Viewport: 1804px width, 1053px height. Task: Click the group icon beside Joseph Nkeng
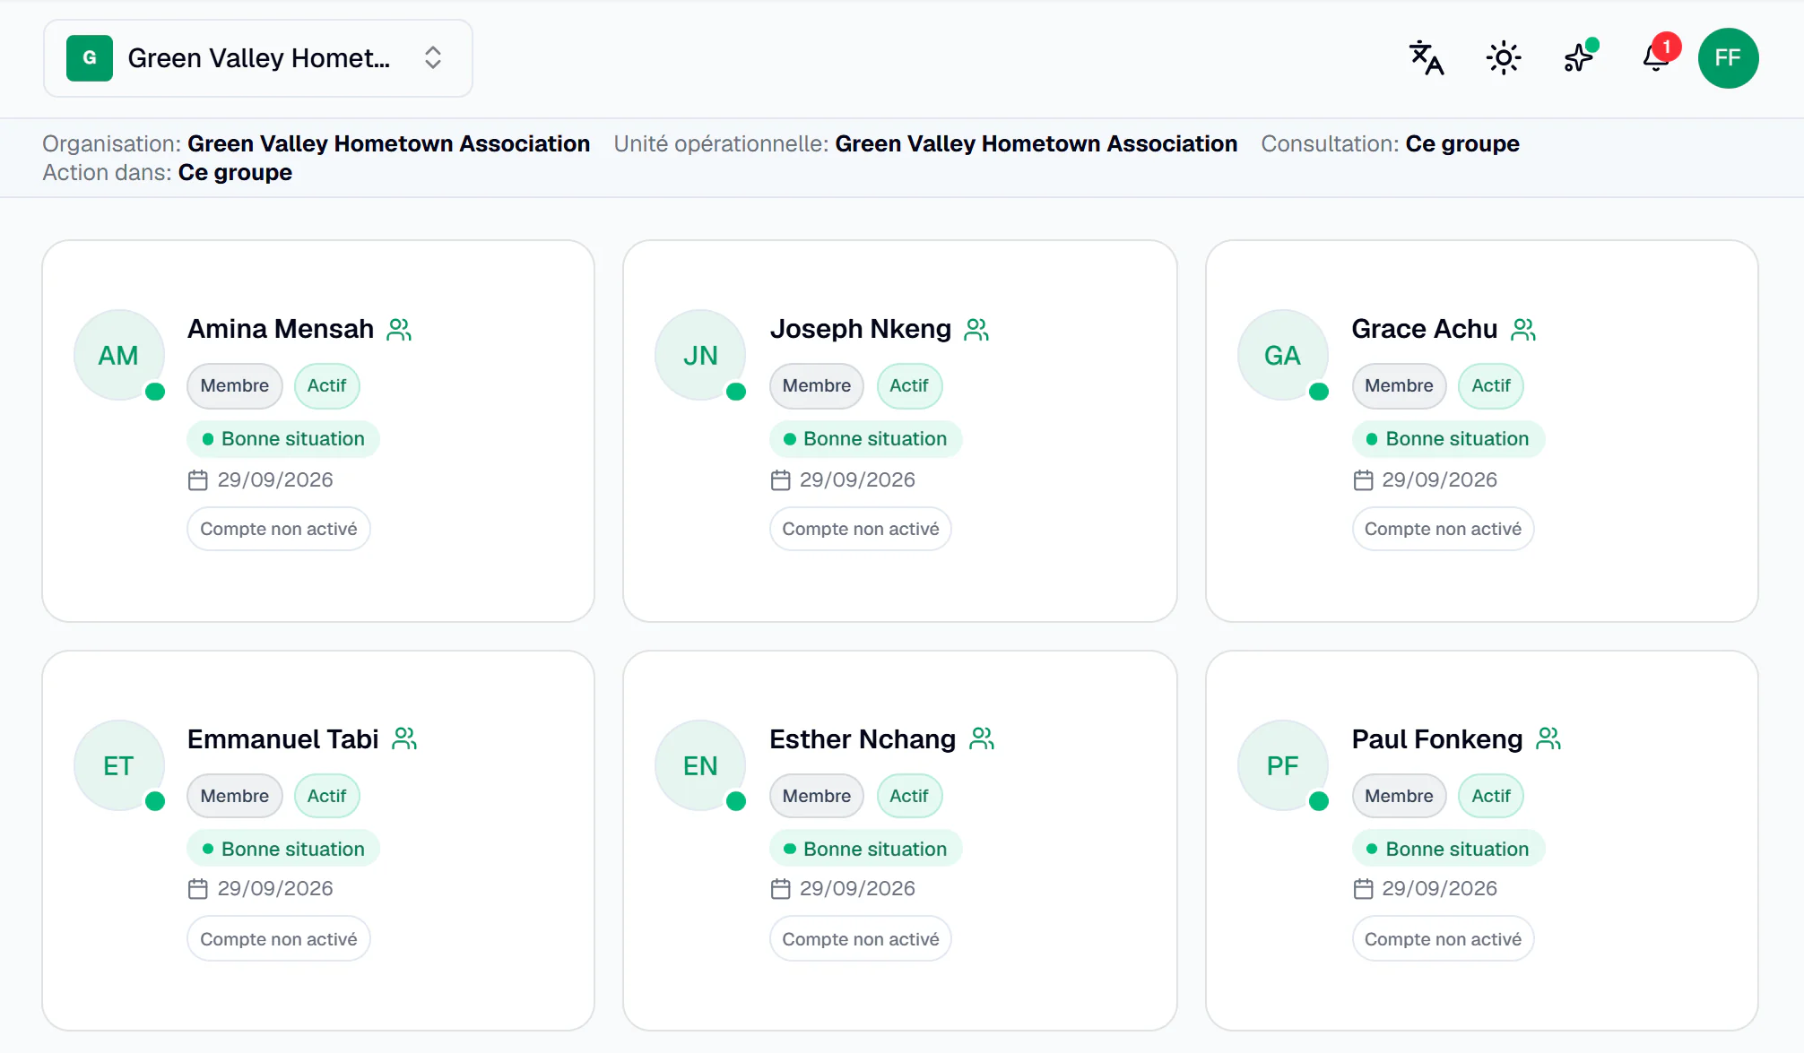[x=976, y=330]
